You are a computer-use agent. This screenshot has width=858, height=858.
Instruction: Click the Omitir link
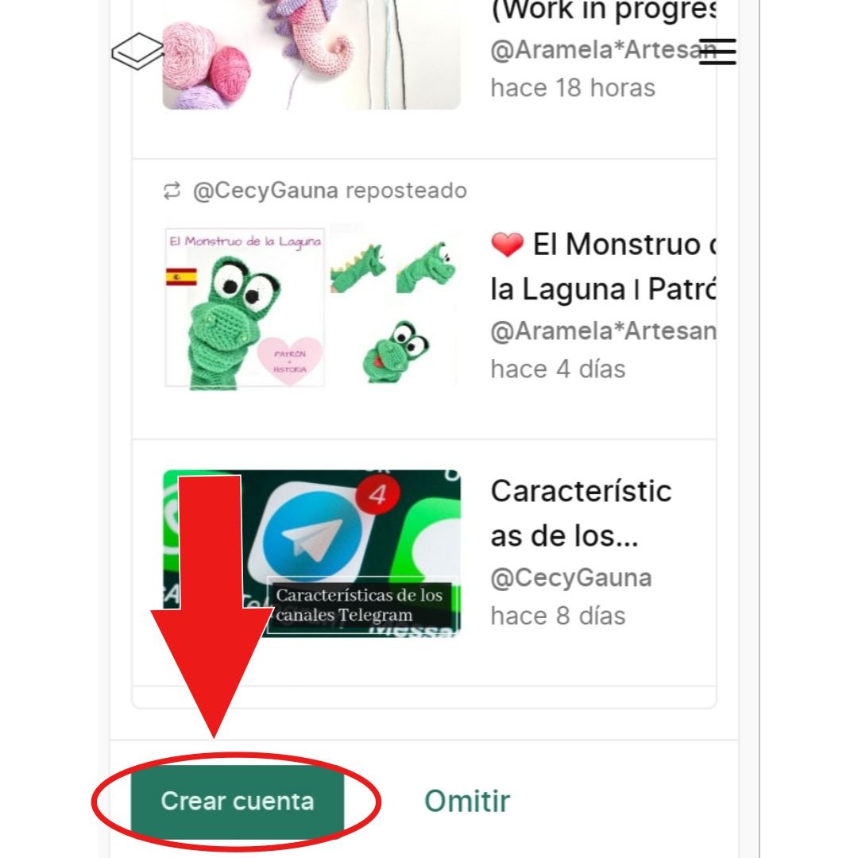(x=467, y=801)
